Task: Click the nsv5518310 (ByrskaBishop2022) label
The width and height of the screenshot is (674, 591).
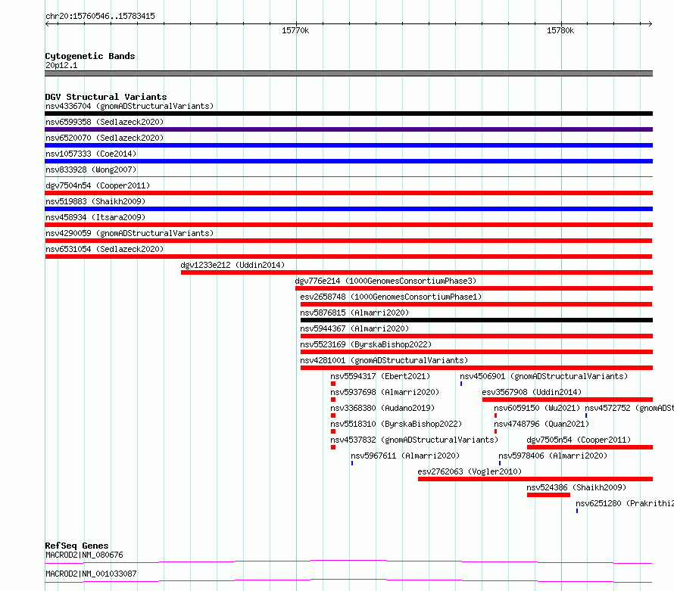Action: [396, 424]
